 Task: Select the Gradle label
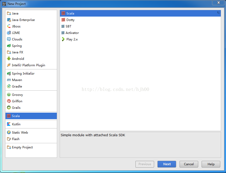coord(17,86)
